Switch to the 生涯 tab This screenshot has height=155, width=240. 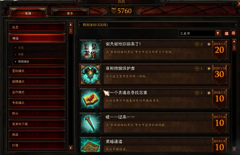tap(28, 13)
